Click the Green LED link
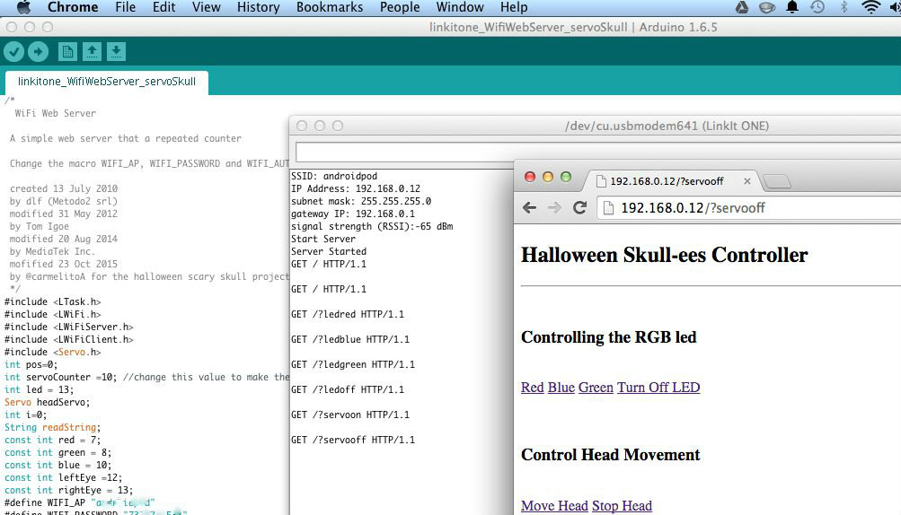Screen dimensions: 901x515 [x=596, y=388]
